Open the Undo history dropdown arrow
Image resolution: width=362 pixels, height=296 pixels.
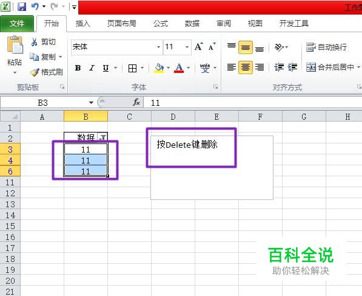click(x=44, y=7)
